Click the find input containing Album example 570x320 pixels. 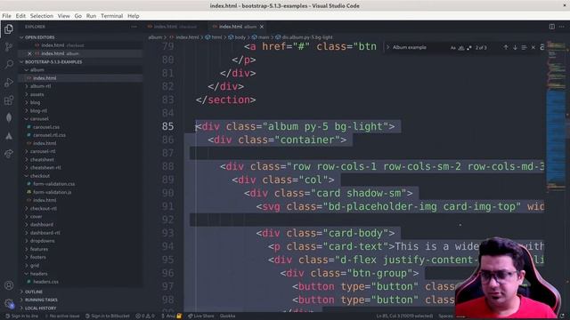(419, 47)
